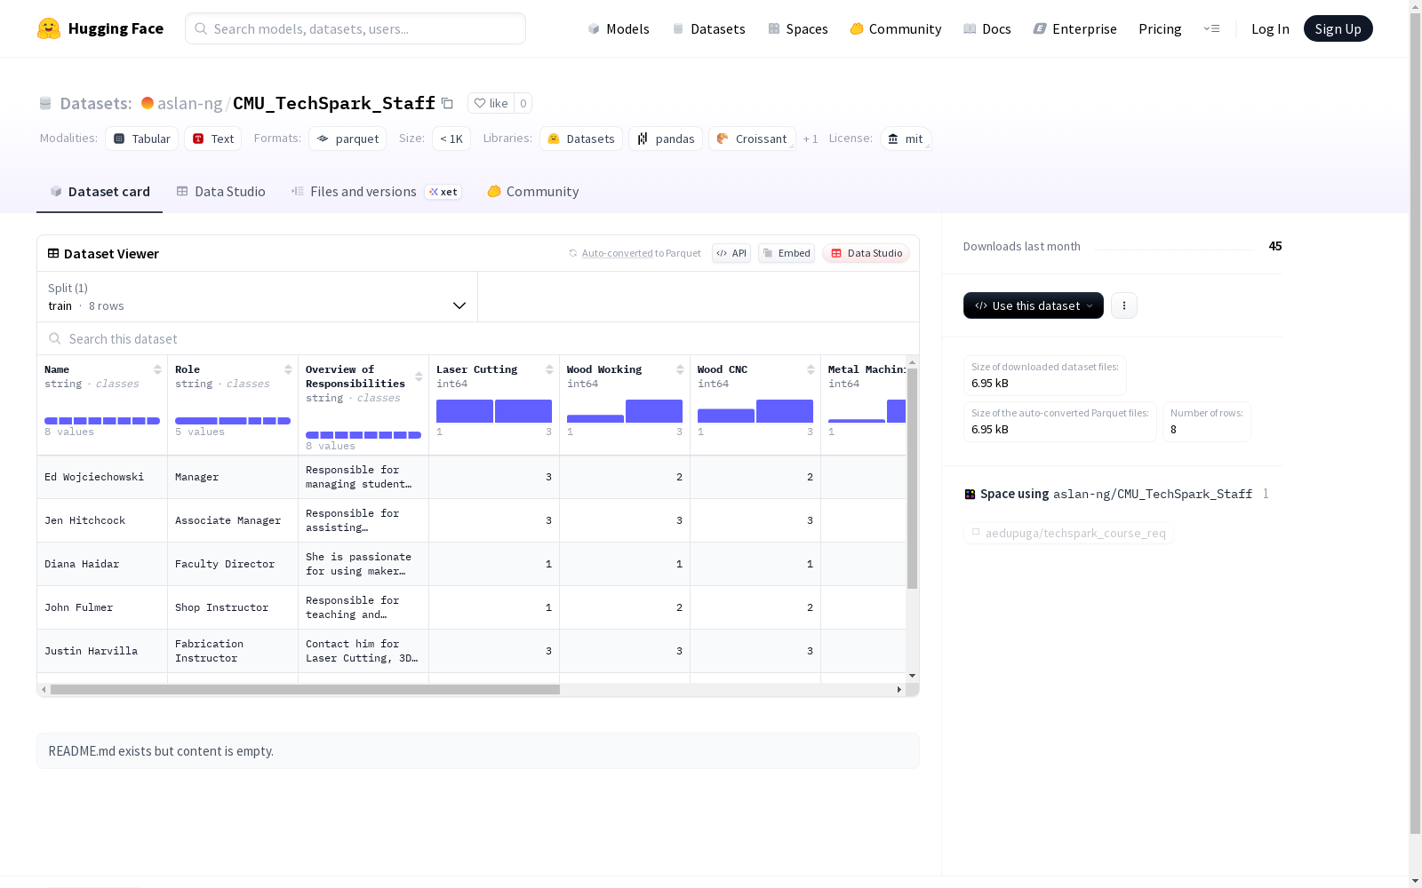
Task: Sort by Role column sort icon
Action: 288,369
